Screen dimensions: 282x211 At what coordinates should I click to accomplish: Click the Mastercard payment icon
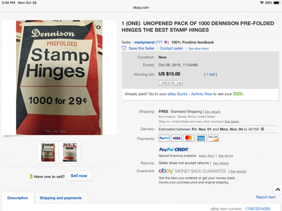(189, 138)
